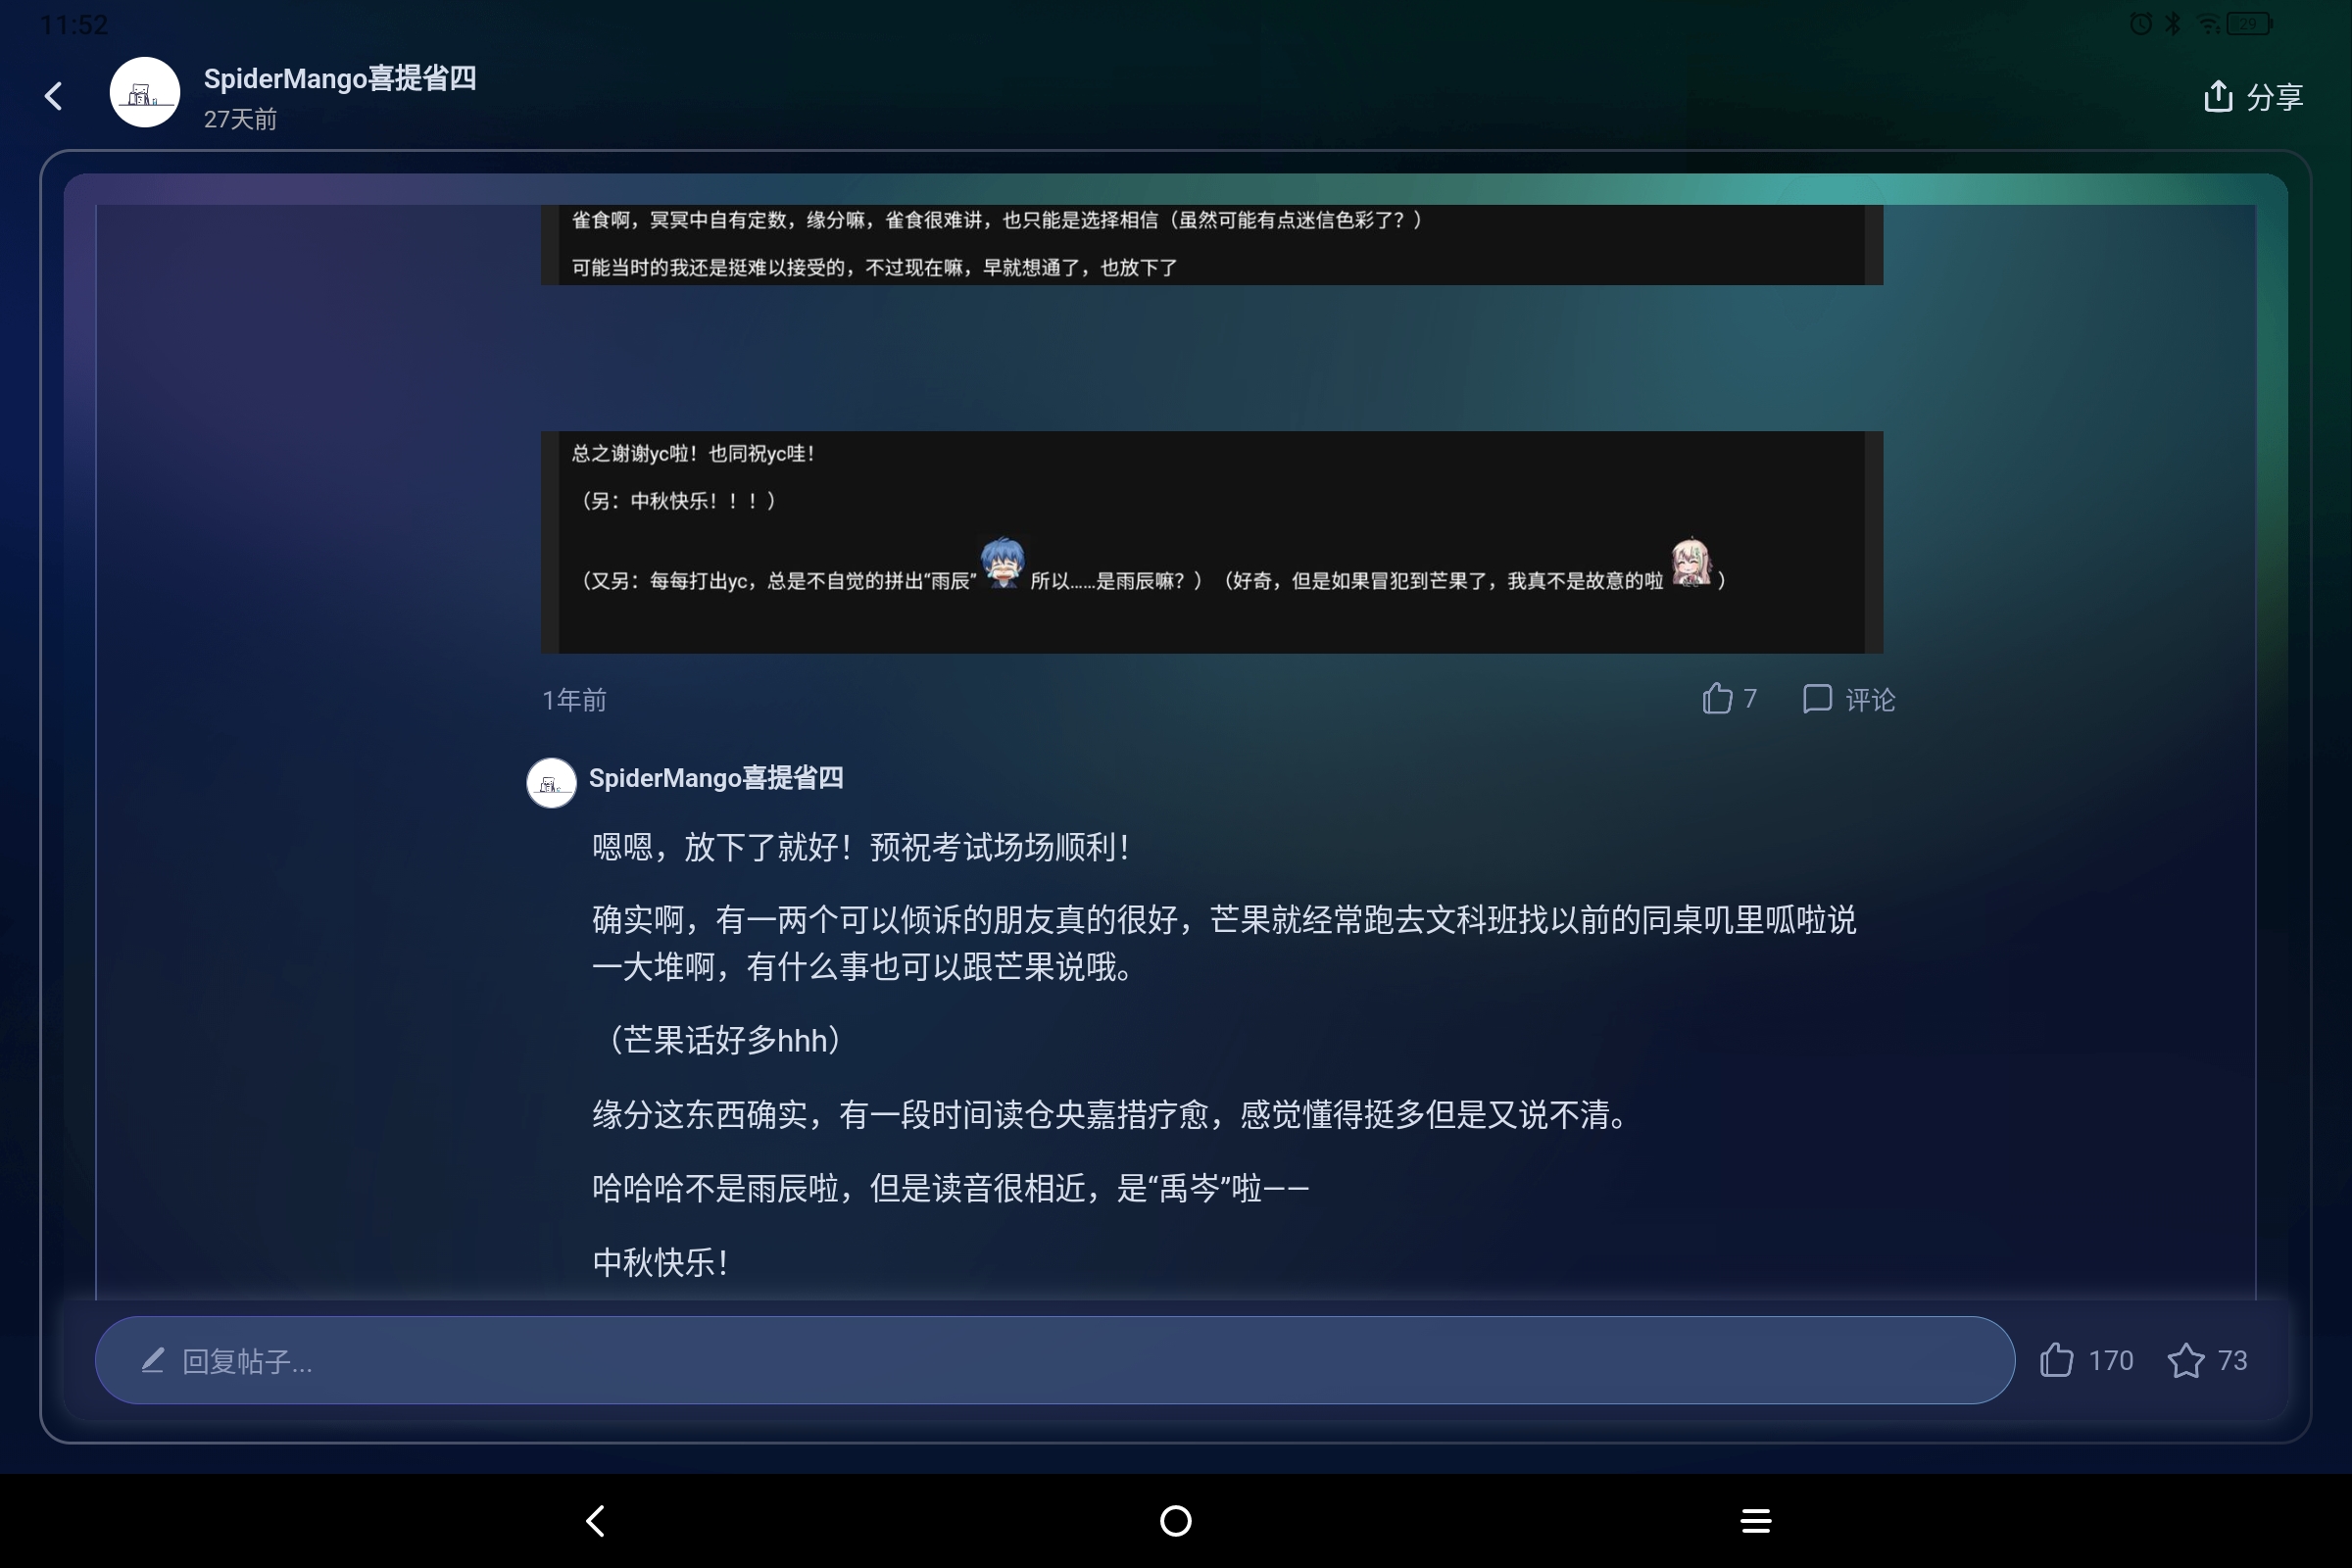Screen dimensions: 2352x1568
Task: Tap the 评论 text to view comments
Action: point(1870,700)
